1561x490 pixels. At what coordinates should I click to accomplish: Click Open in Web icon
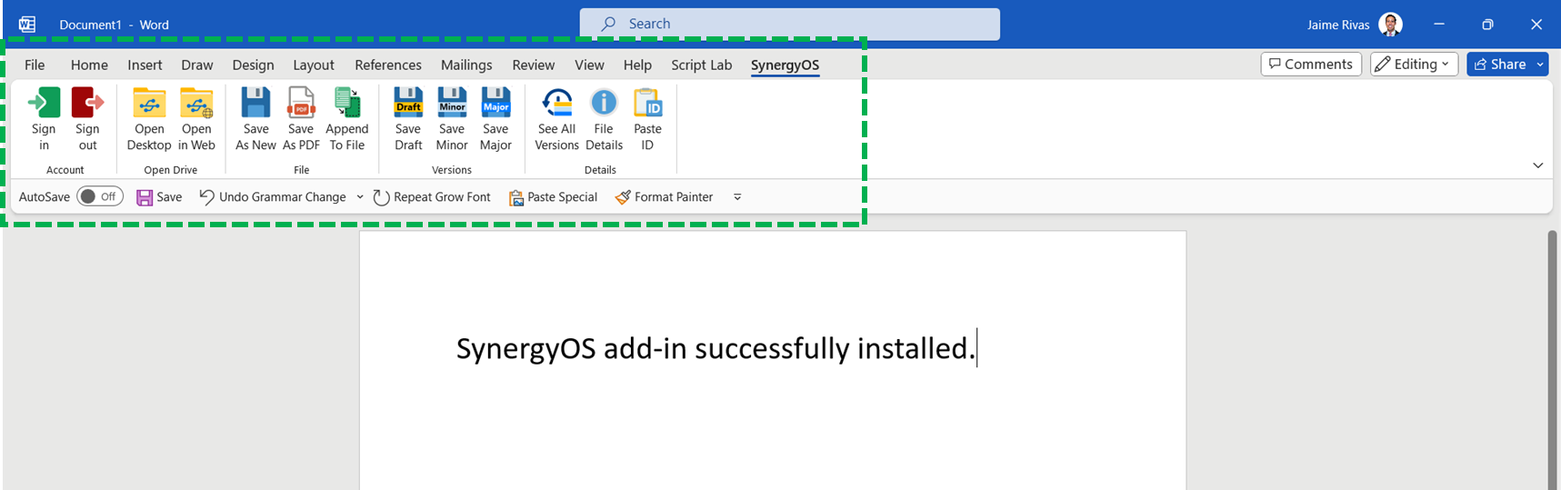point(196,103)
